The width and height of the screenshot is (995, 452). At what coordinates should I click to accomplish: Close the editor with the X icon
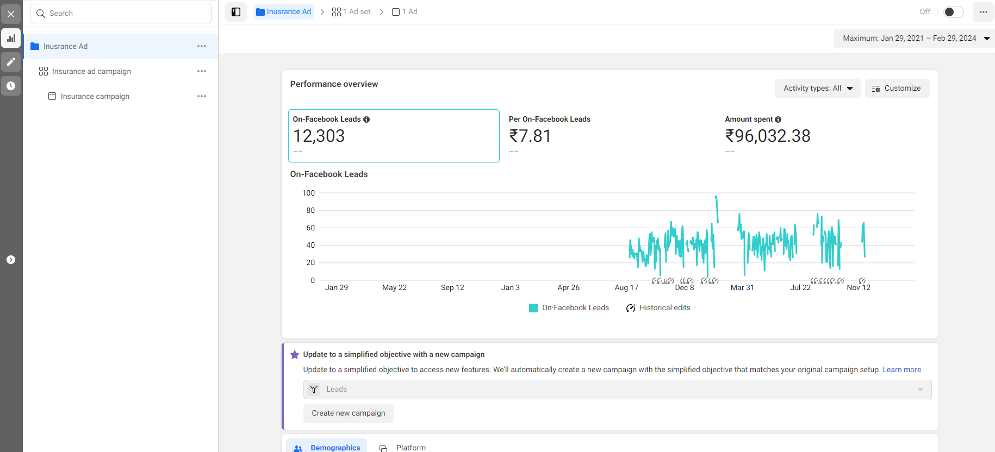pos(11,14)
